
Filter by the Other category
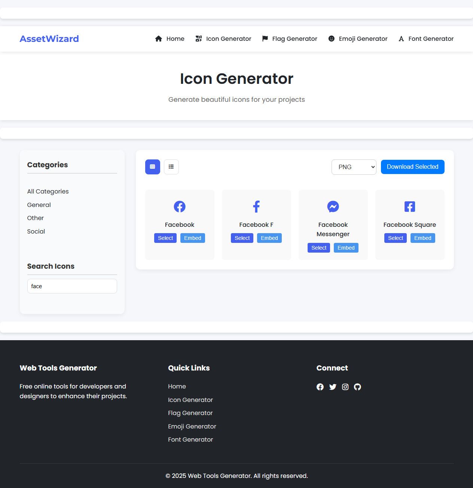click(x=36, y=218)
